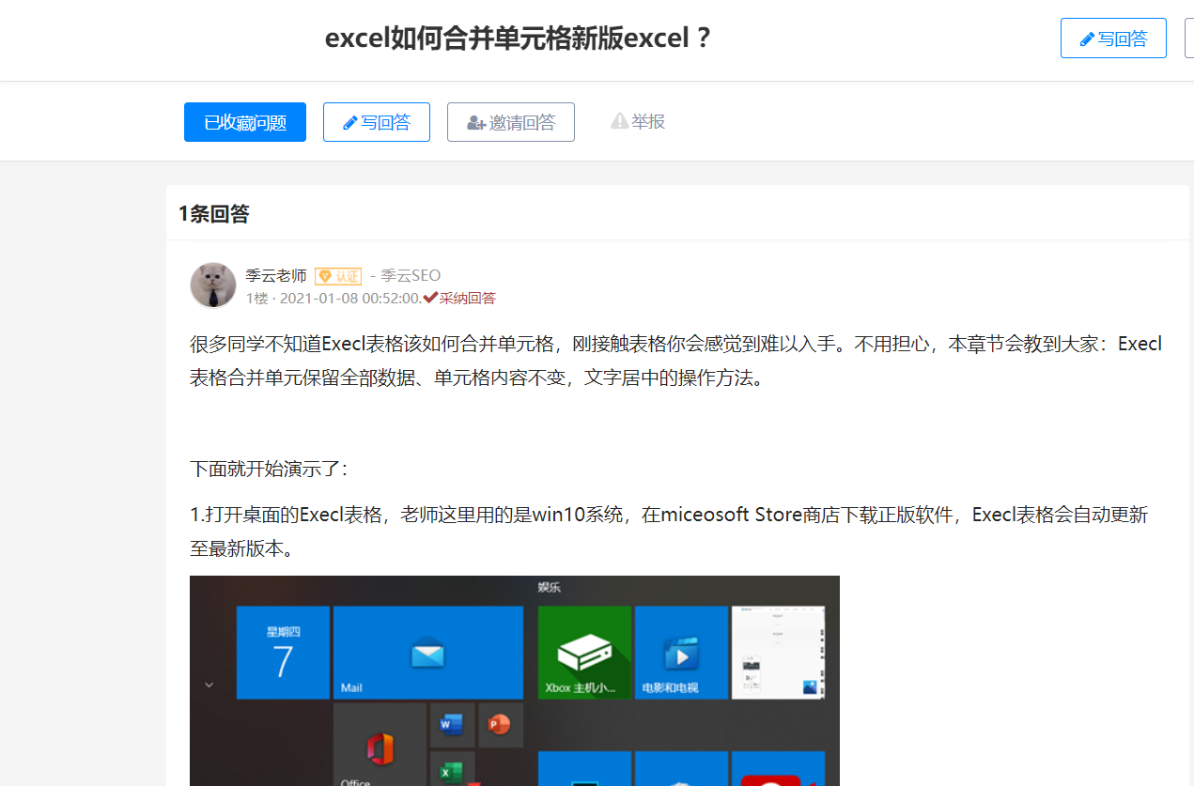This screenshot has width=1194, height=786.
Task: Click the Xbox 主机小帮手 green tile
Action: point(583,653)
